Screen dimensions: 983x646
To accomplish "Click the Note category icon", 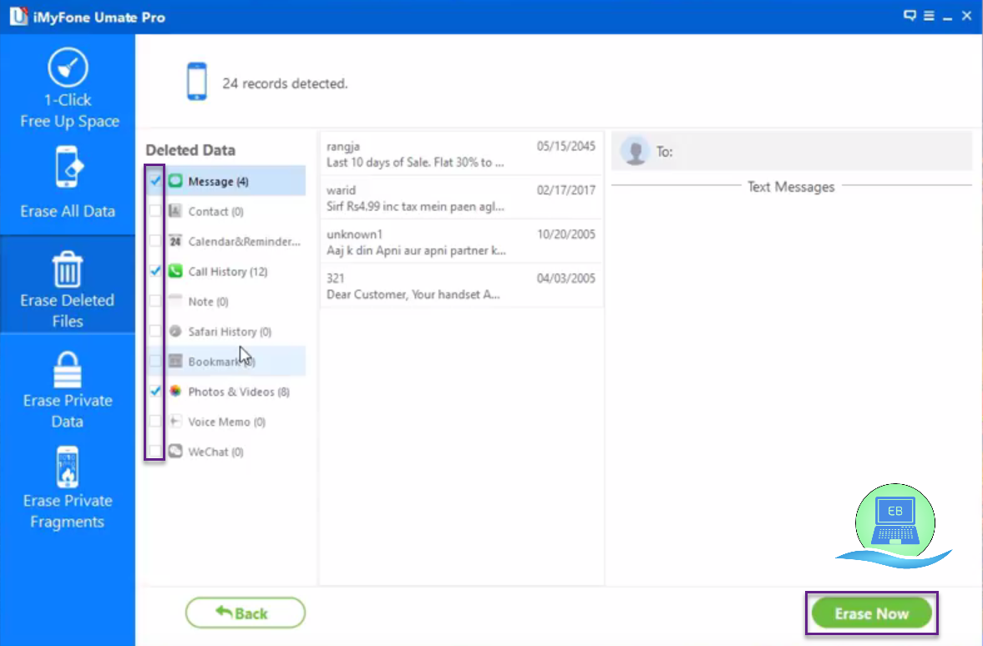I will [175, 301].
